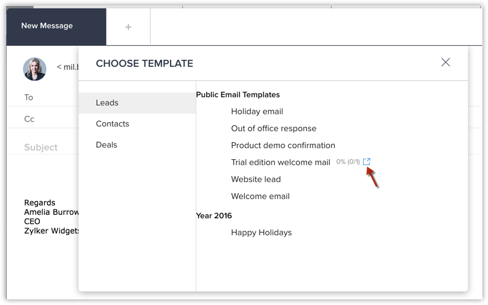Select the Deals module
Viewport: 488px width, 305px height.
pos(137,145)
